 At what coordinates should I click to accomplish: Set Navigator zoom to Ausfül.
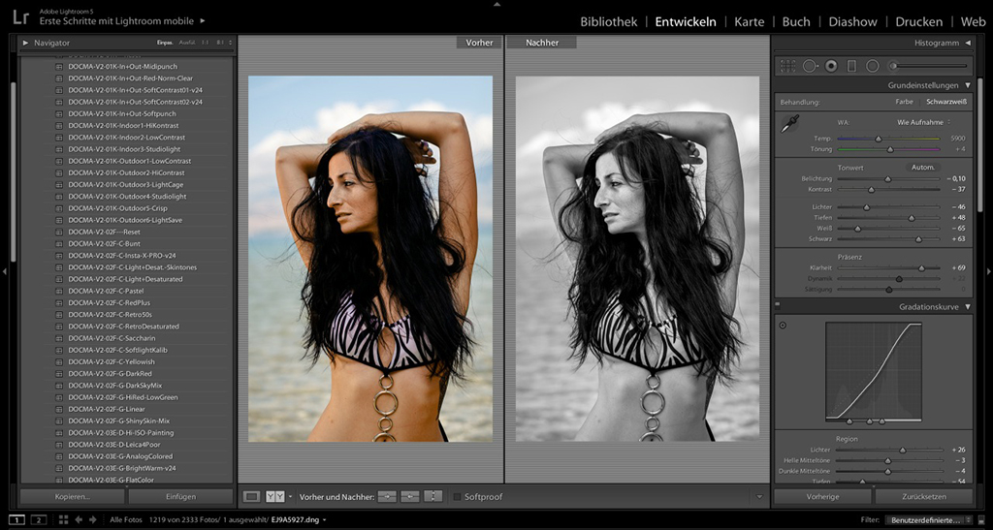(187, 43)
